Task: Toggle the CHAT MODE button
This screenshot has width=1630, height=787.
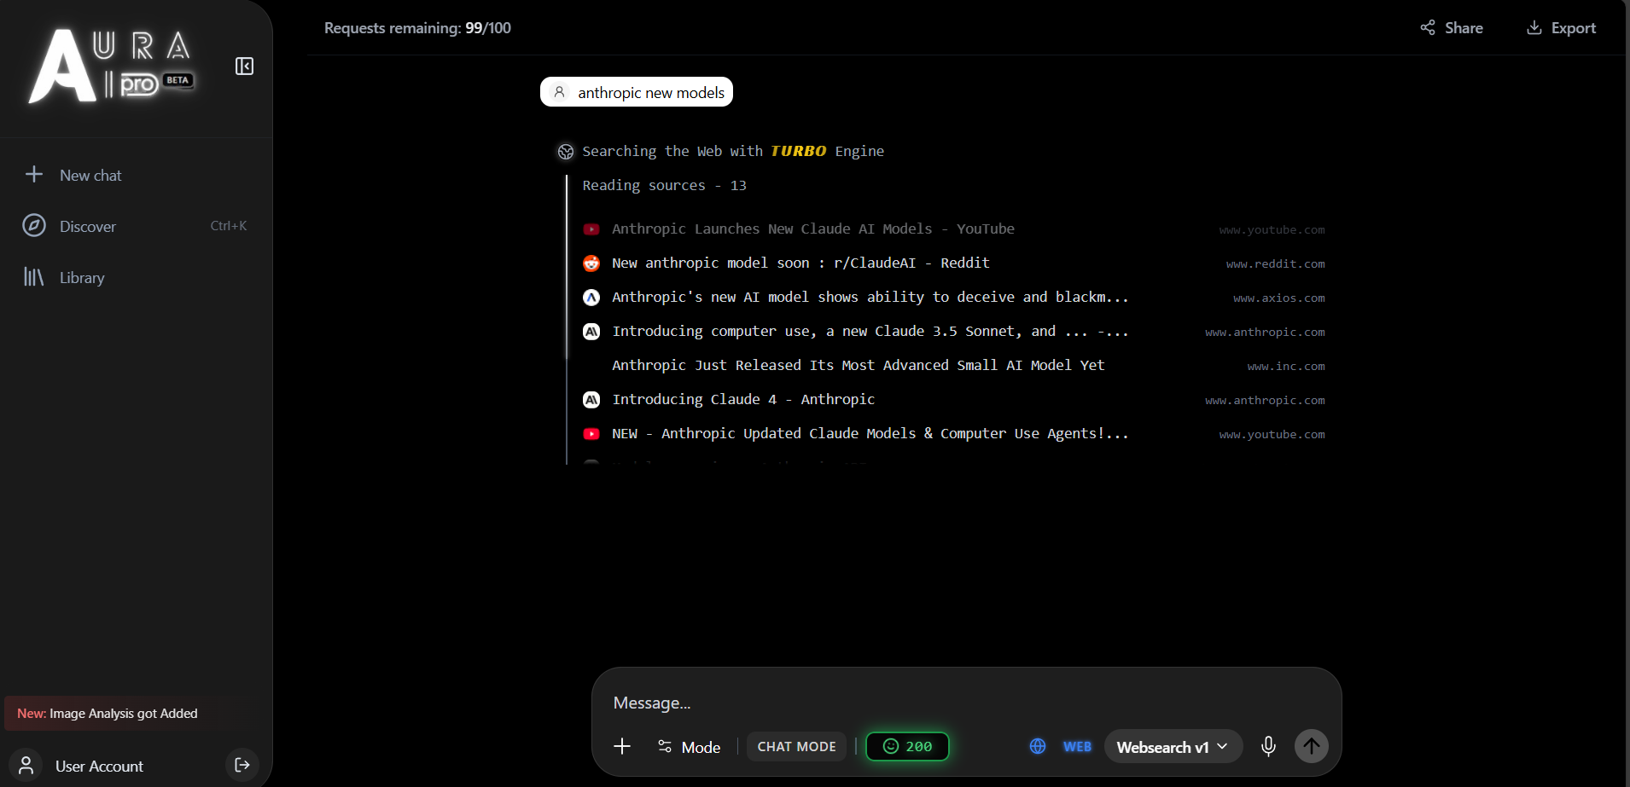Action: (797, 747)
